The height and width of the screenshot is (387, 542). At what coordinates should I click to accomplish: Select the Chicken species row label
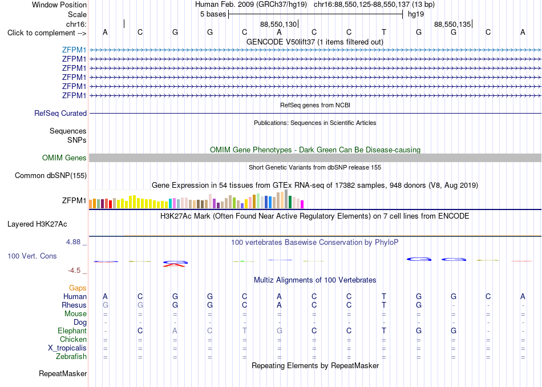coord(73,340)
